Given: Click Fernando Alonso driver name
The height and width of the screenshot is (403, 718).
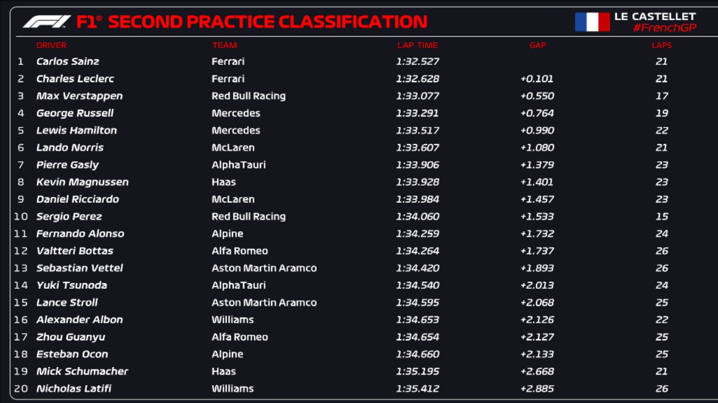Looking at the screenshot, I should (x=80, y=234).
